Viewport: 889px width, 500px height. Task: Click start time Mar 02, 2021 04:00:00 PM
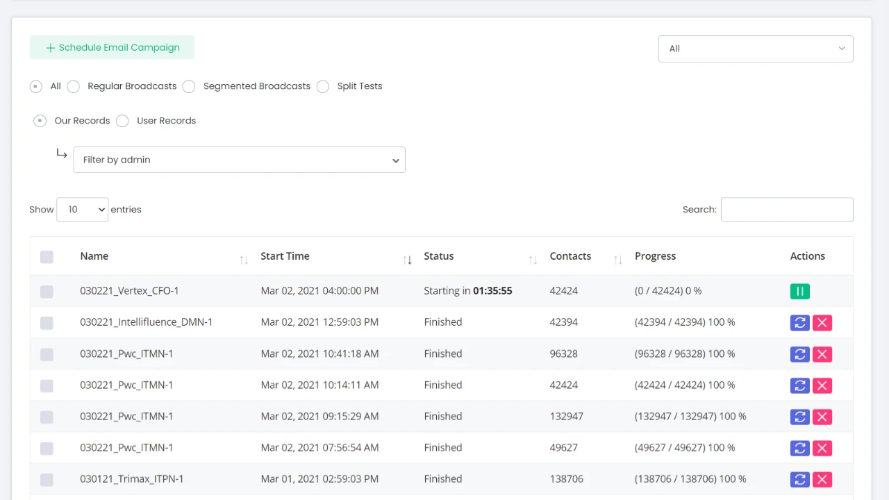click(319, 291)
